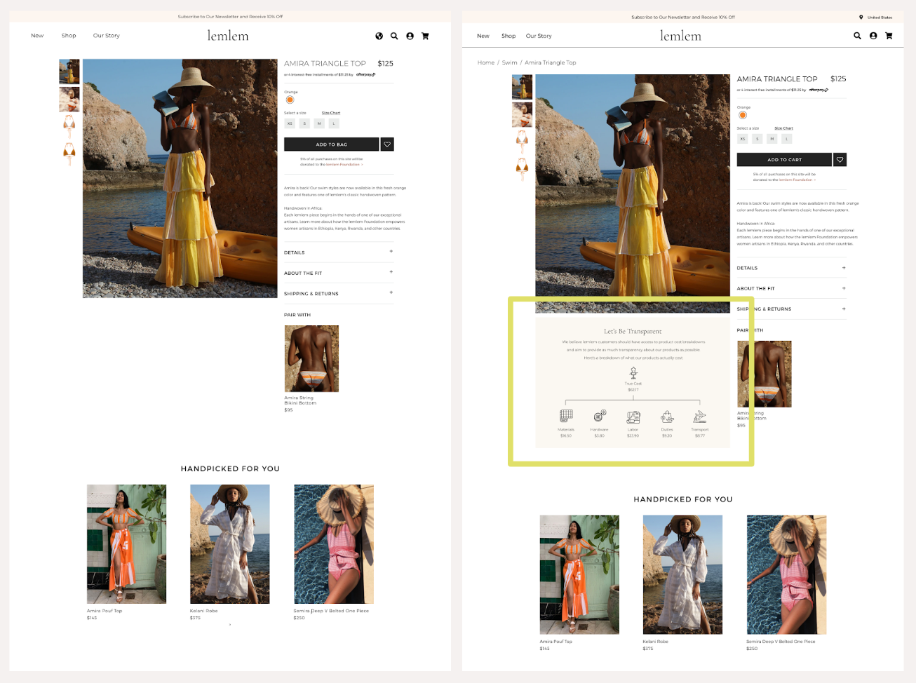Select size XS on the left page

tap(290, 123)
